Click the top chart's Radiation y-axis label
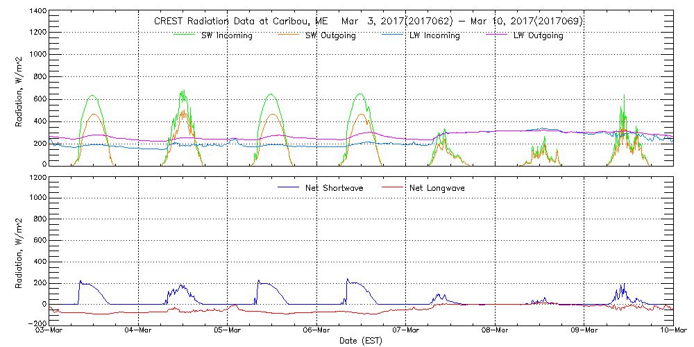 point(20,88)
